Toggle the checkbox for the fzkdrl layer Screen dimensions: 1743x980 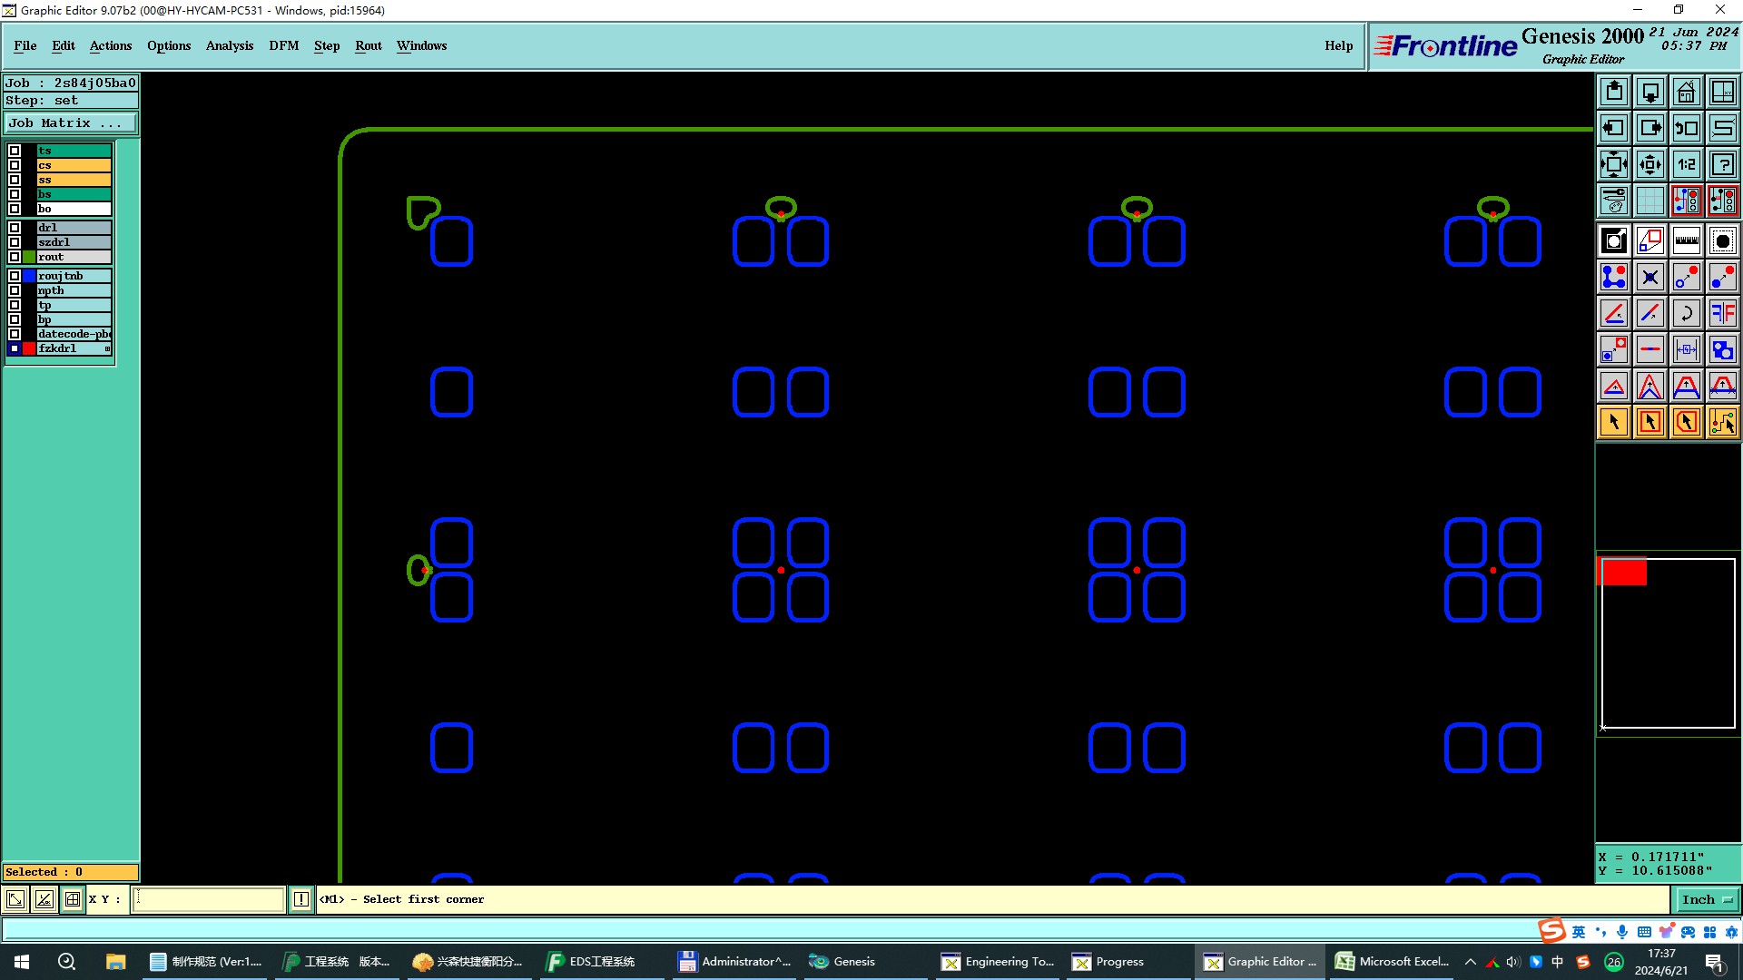pos(15,348)
